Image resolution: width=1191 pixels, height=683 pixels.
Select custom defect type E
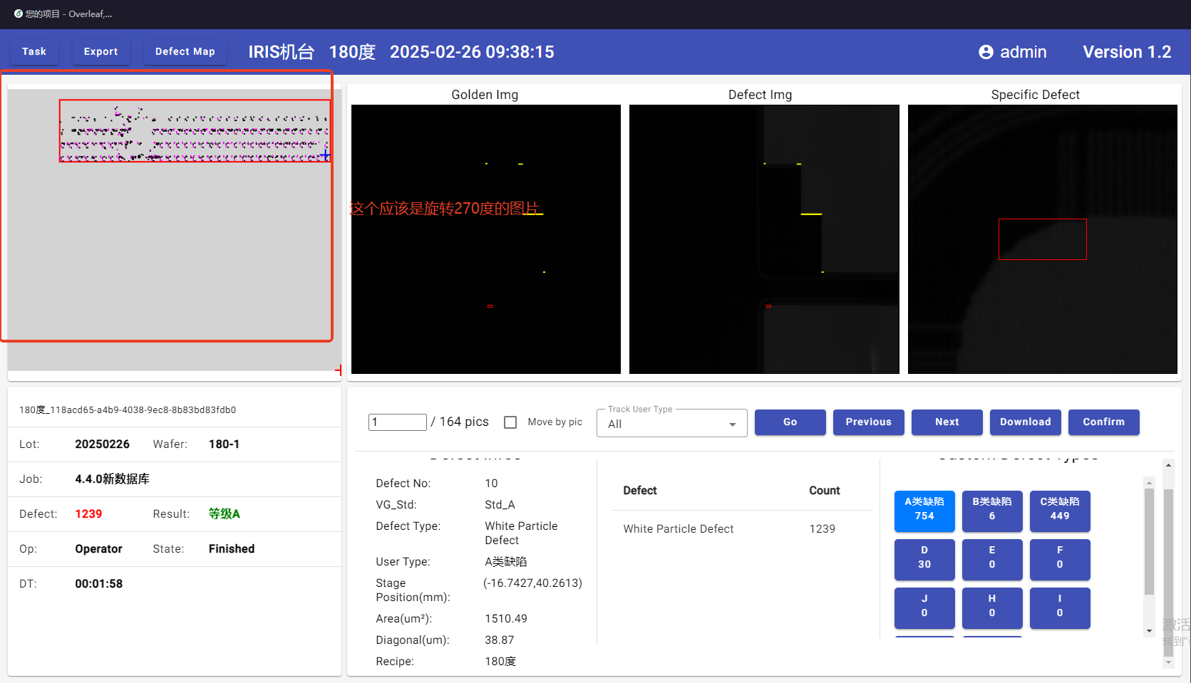[992, 560]
